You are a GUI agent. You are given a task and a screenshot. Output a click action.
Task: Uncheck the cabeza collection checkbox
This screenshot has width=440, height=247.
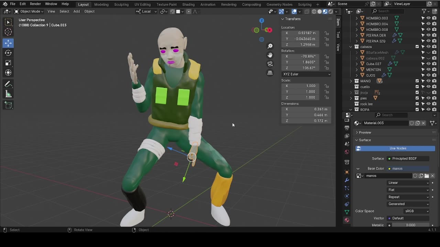[x=417, y=47]
